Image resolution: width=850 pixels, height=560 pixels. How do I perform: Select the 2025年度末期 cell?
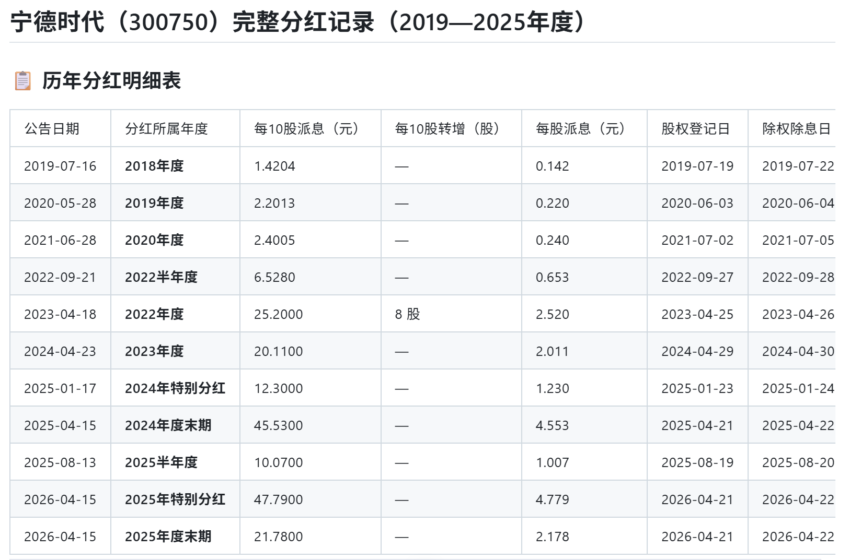pyautogui.click(x=168, y=537)
